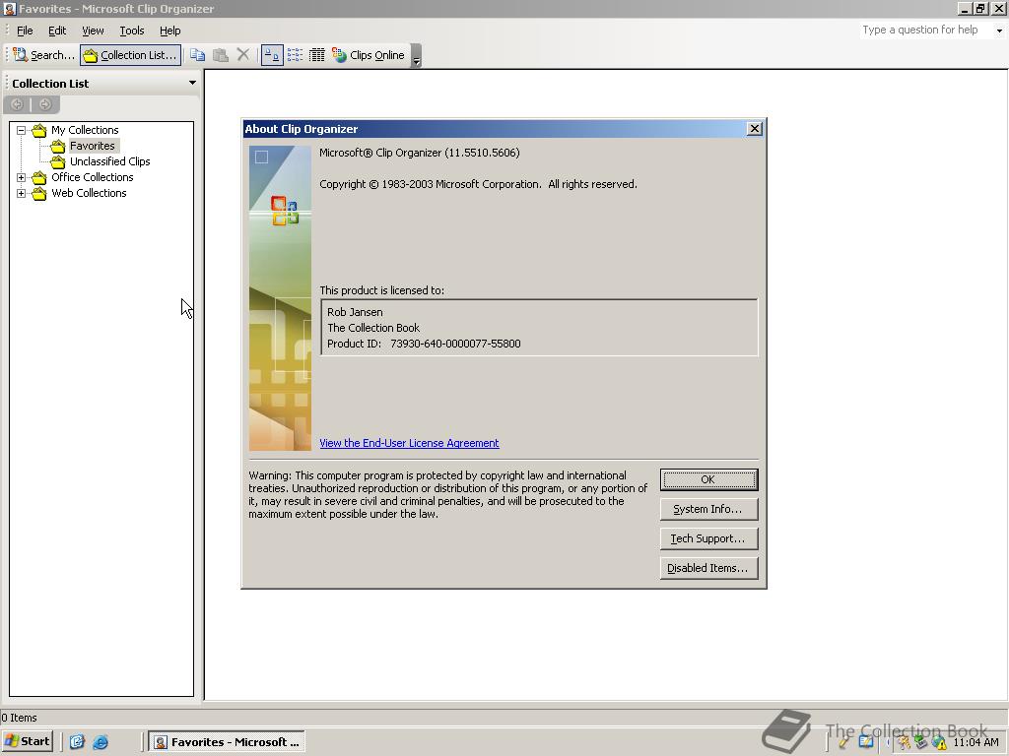This screenshot has height=756, width=1009.
Task: Click the blue window icon on the taskbar
Action: coord(867,742)
